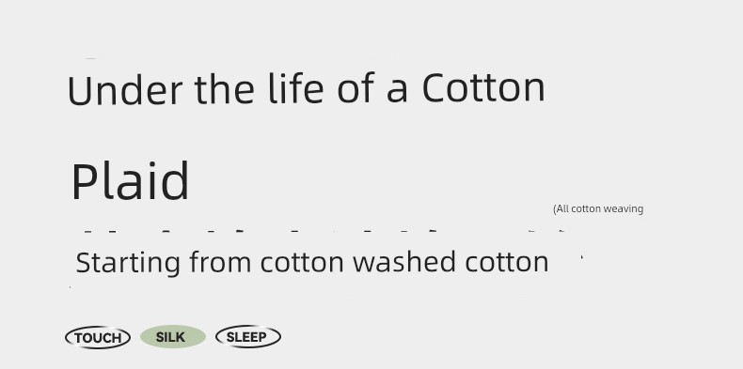Select the word 'Cotton' ending the headline
The height and width of the screenshot is (369, 743).
483,88
